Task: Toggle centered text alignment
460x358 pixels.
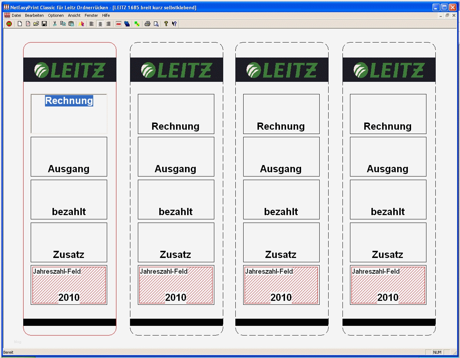Action: tap(100, 24)
